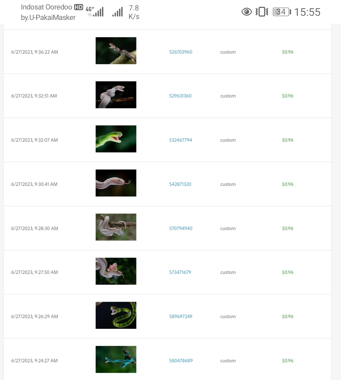Open asset ID link 532467794

click(x=181, y=140)
